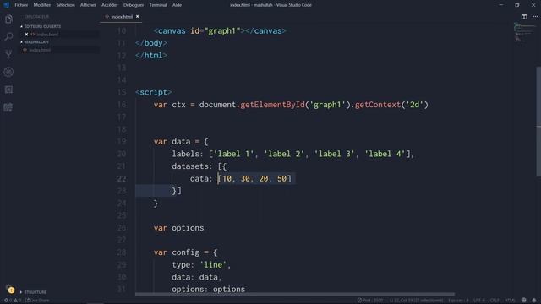
Task: Click line number 15 in the gutter
Action: 122,92
